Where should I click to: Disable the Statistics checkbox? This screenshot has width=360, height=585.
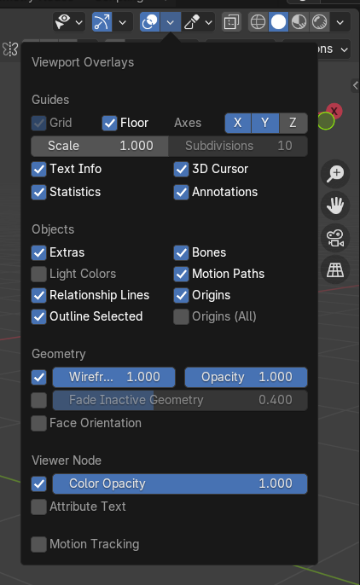tap(38, 192)
